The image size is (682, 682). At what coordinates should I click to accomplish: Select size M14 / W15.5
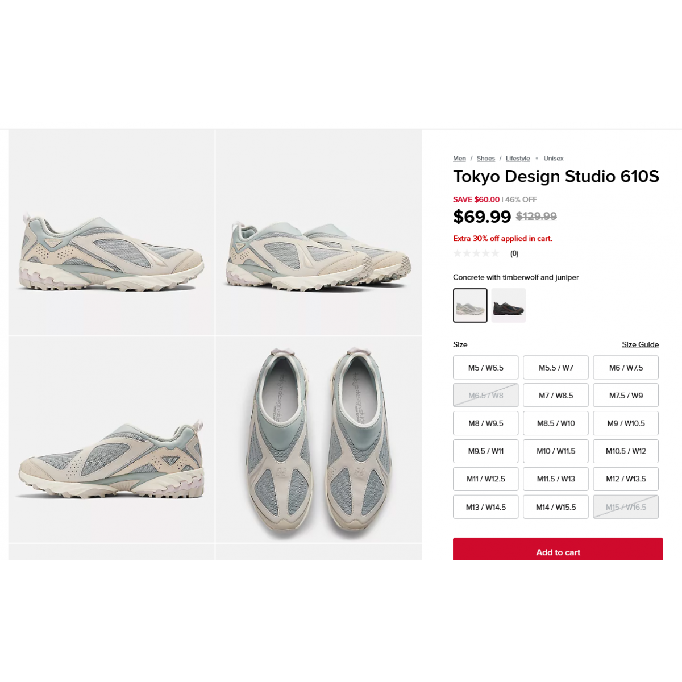556,507
